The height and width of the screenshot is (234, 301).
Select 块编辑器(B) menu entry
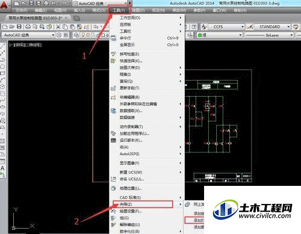point(147,97)
